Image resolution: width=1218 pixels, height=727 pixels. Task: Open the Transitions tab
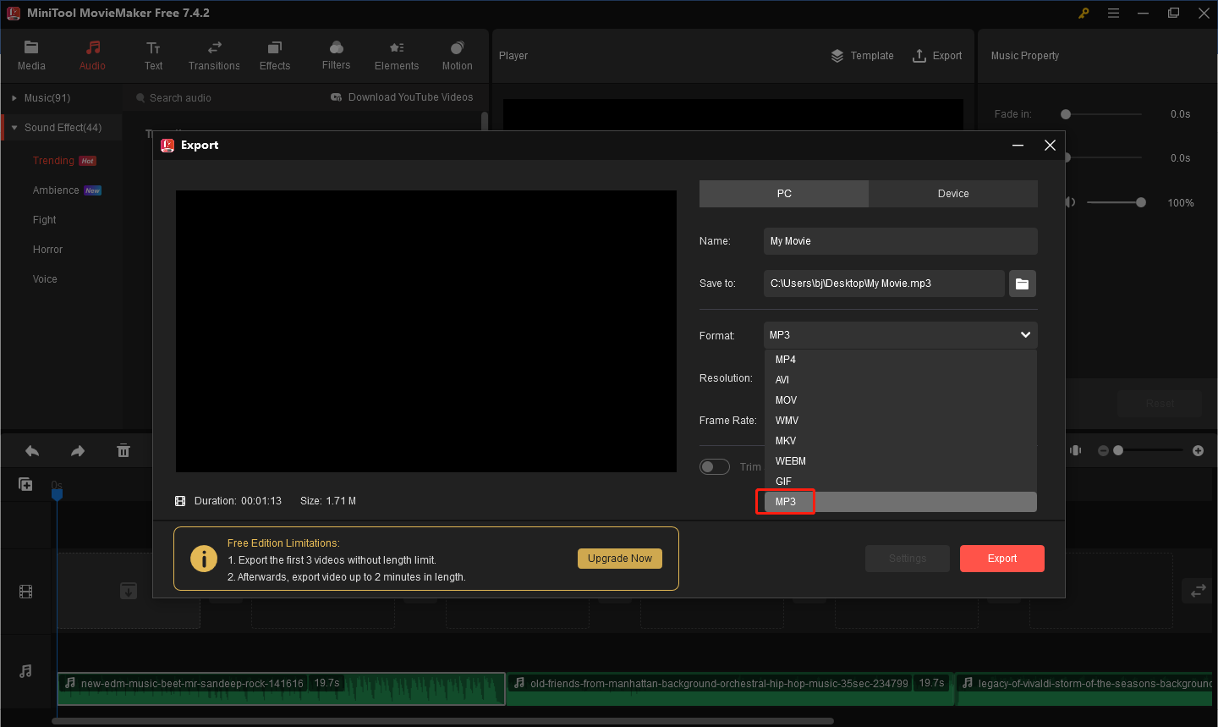214,56
